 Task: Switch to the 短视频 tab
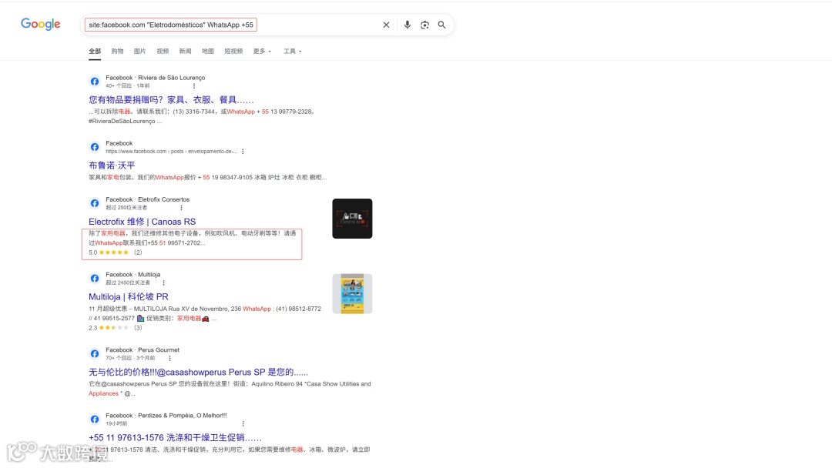click(233, 52)
